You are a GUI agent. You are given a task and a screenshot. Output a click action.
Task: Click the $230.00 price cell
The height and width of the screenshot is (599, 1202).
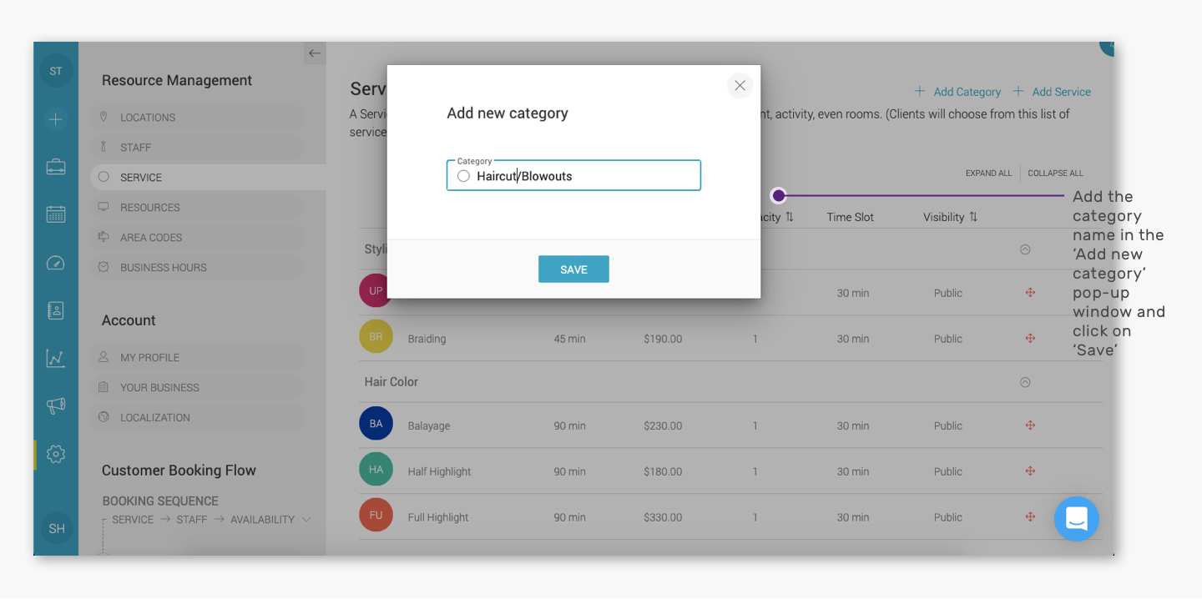tap(663, 425)
